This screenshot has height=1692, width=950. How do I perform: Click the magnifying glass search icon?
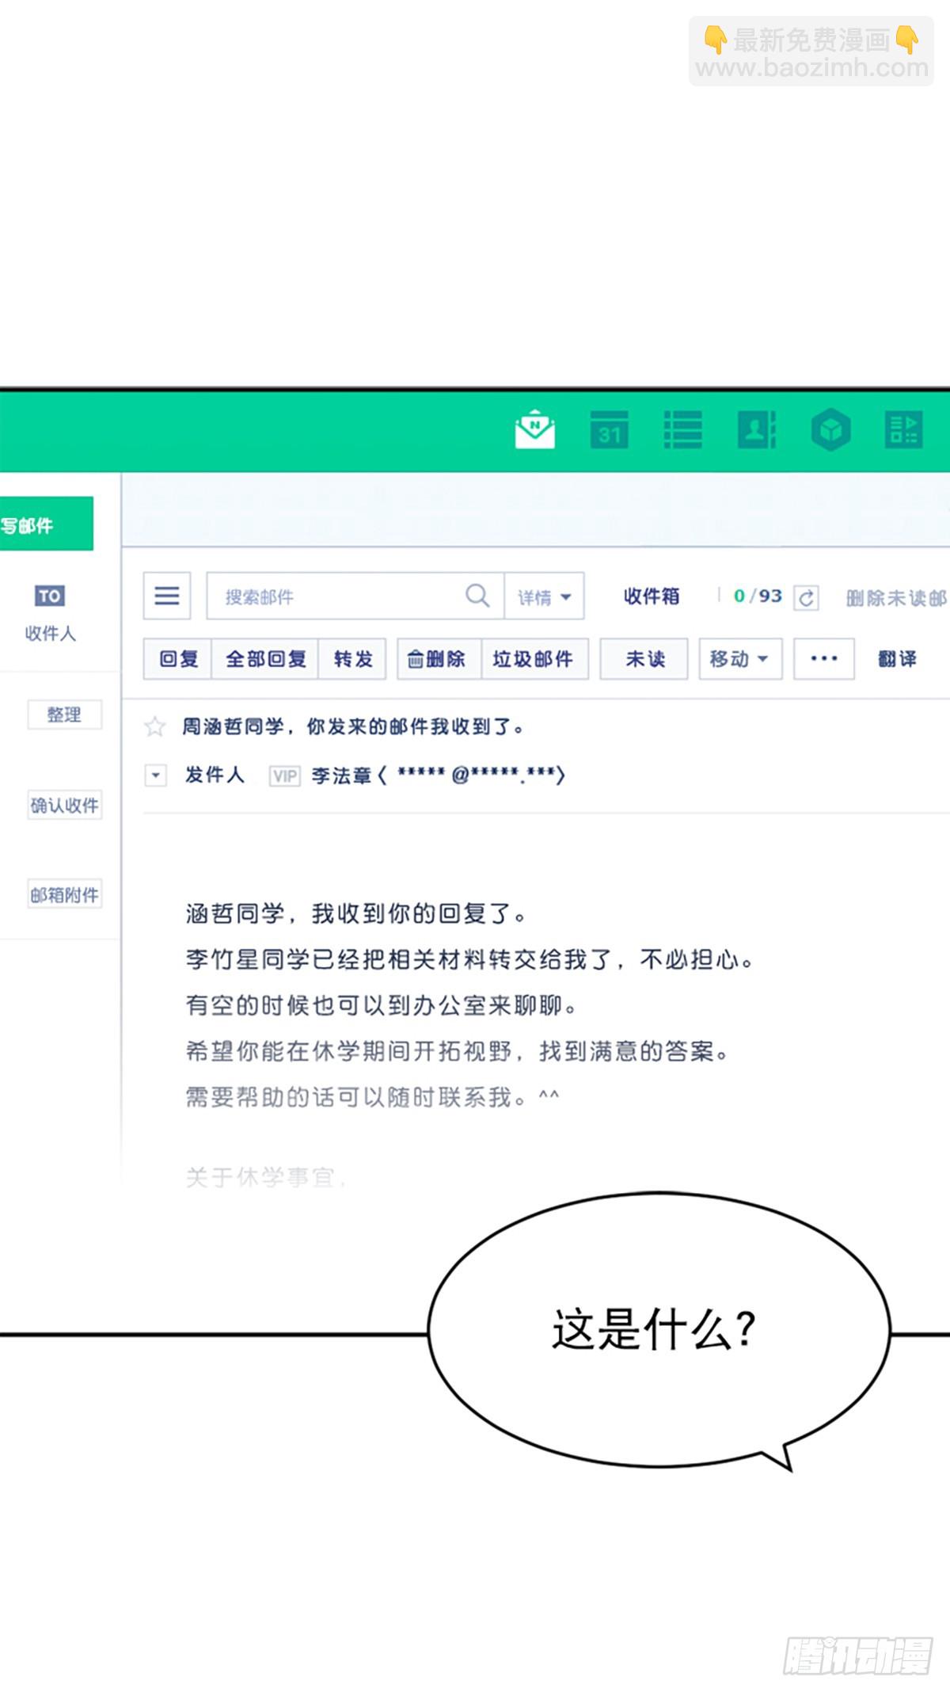477,596
